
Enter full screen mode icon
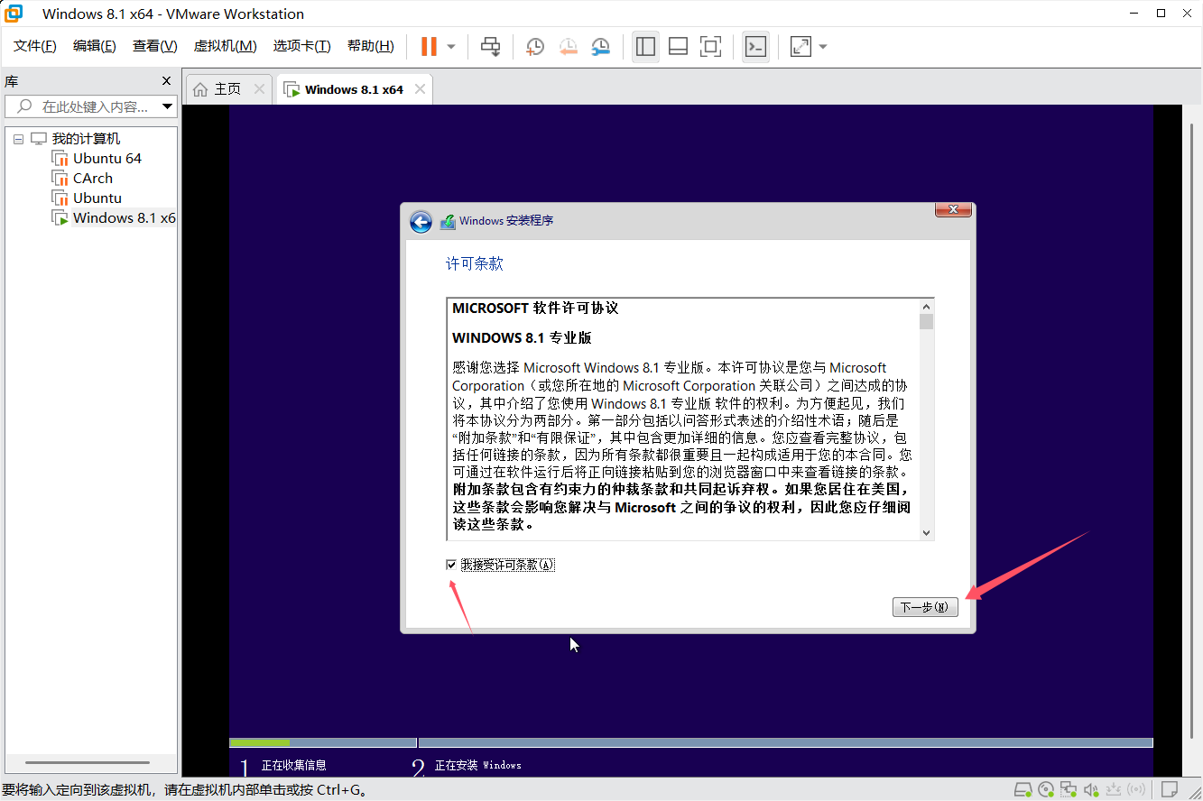pos(711,46)
